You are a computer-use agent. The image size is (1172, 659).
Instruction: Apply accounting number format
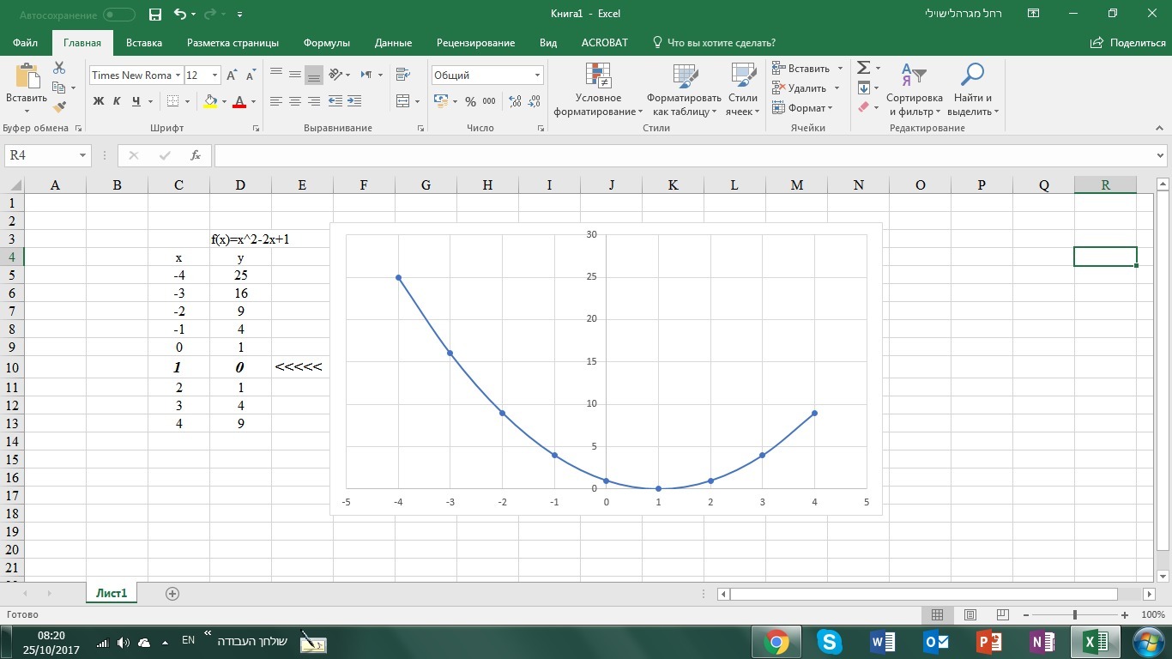441,101
